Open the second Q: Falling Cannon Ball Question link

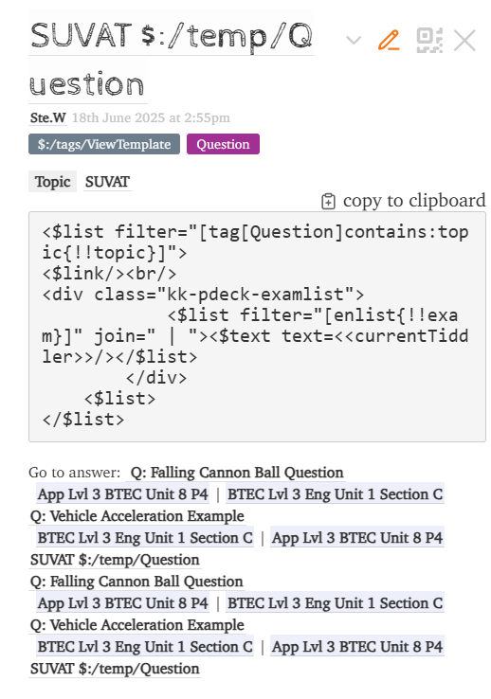(x=136, y=582)
